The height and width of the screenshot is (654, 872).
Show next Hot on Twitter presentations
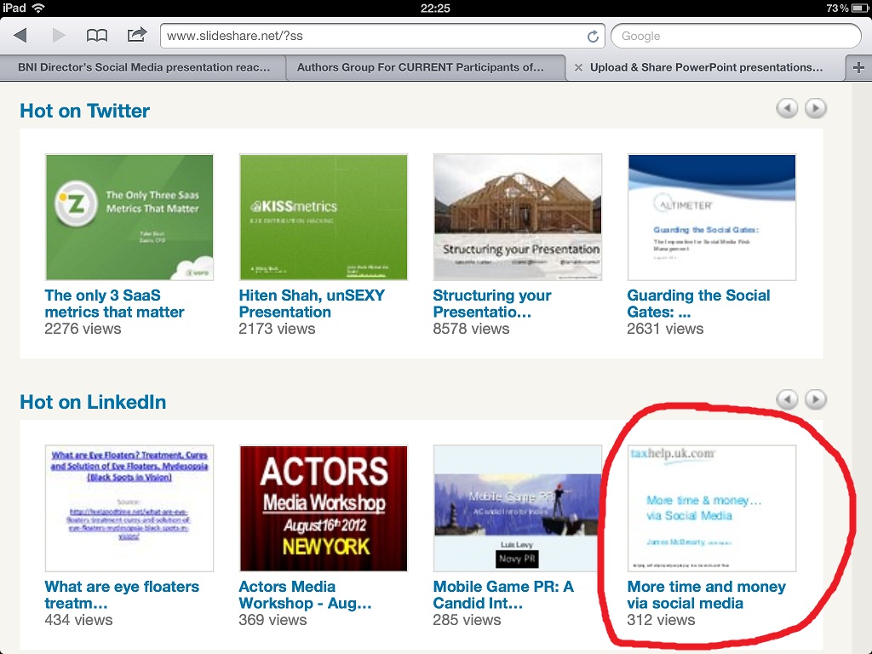point(816,108)
